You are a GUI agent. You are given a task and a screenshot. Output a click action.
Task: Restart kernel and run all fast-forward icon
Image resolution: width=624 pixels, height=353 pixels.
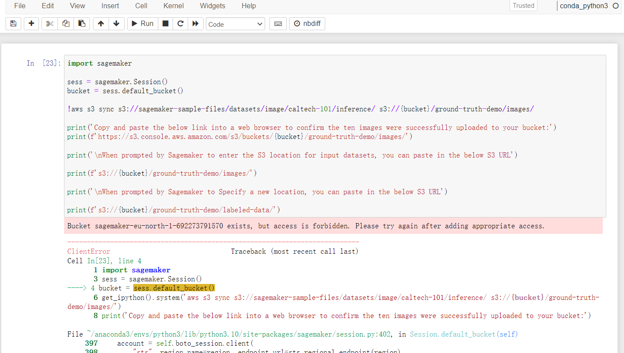[x=195, y=24]
